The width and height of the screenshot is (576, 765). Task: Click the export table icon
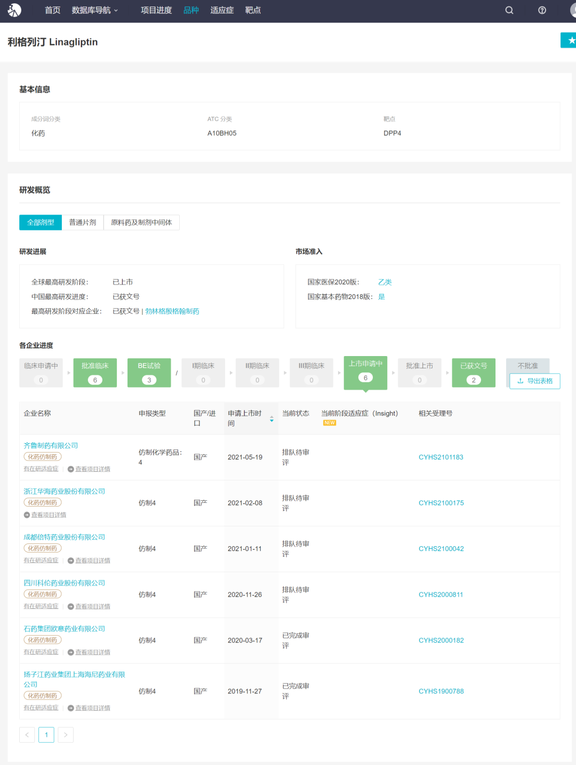(x=521, y=381)
